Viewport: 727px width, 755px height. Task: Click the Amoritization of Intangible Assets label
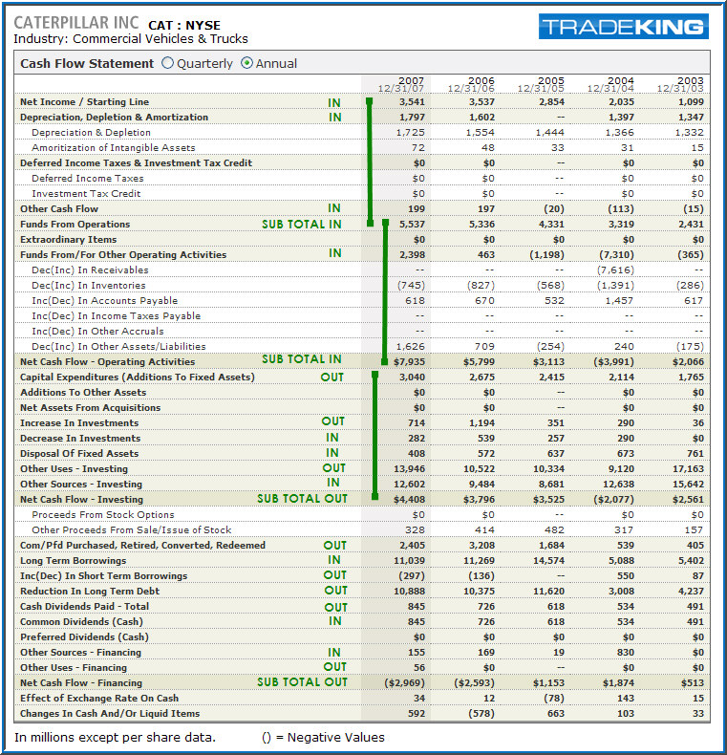113,148
